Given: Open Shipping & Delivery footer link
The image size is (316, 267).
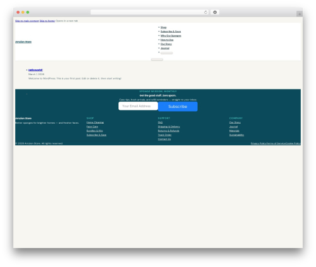Looking at the screenshot, I should 169,127.
